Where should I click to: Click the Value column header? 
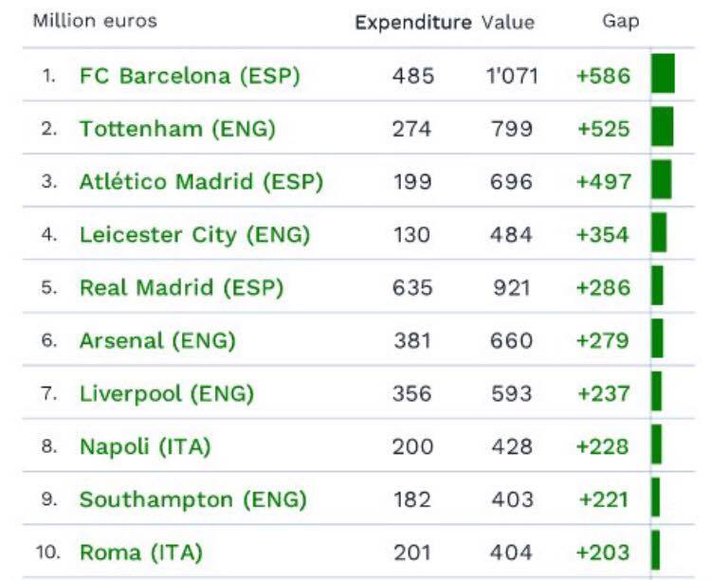tap(508, 22)
